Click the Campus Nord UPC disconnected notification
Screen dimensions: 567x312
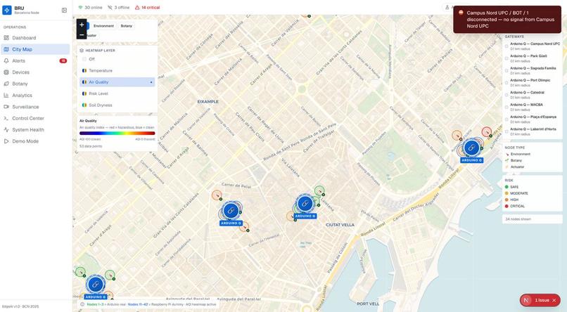507,20
